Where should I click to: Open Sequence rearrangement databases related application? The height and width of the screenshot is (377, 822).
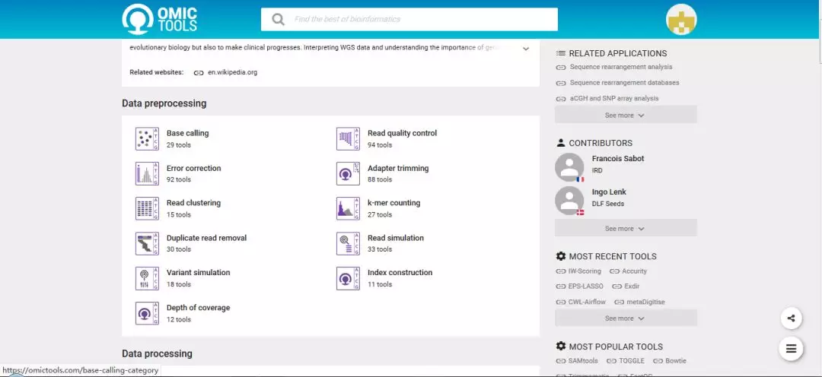pos(624,83)
